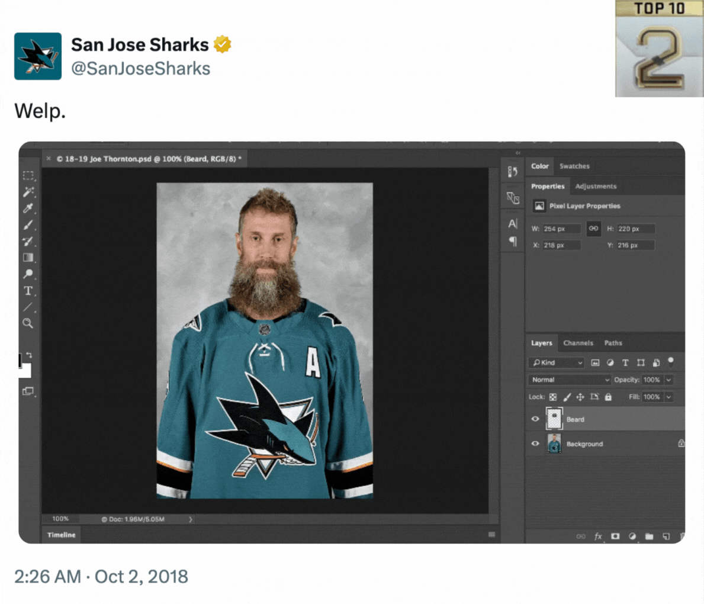The image size is (704, 604).
Task: Select the Type tool
Action: [x=28, y=291]
